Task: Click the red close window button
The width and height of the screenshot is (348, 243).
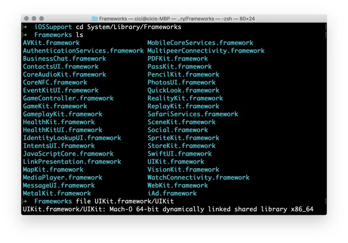Action: tap(27, 18)
